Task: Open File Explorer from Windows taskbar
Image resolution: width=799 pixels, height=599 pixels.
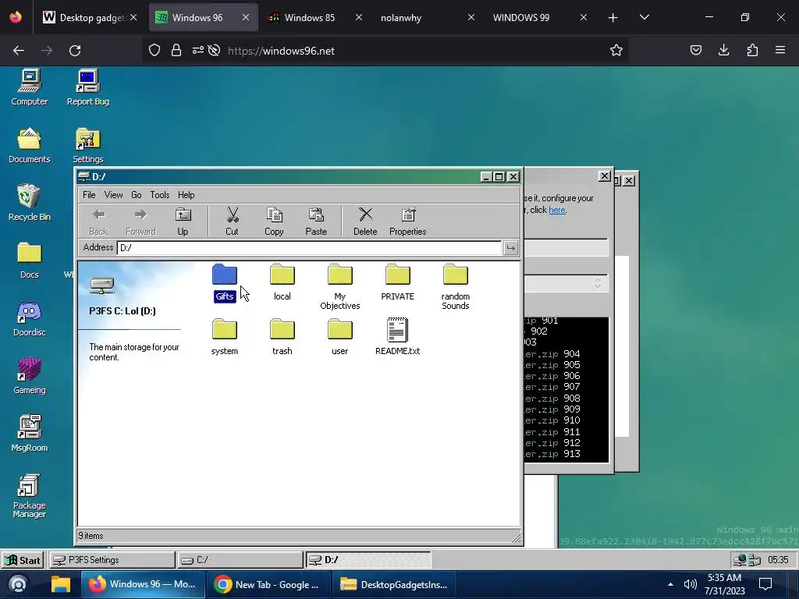Action: click(x=61, y=584)
